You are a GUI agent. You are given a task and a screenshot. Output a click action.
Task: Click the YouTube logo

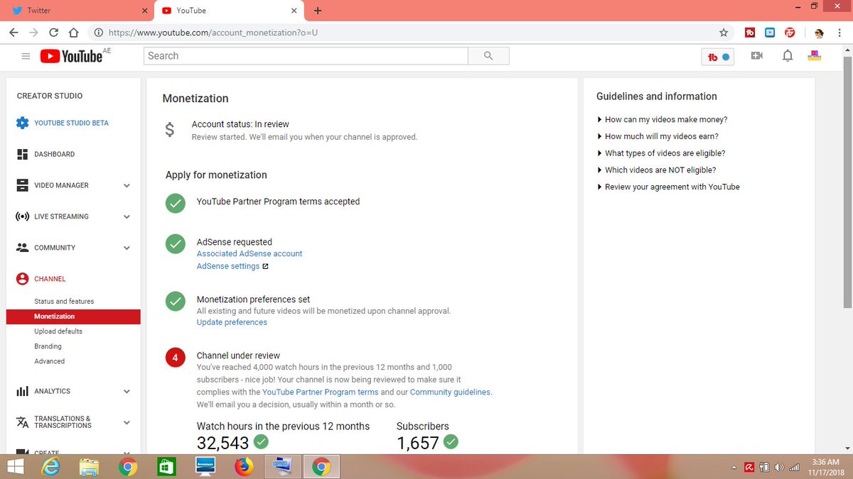coord(71,56)
